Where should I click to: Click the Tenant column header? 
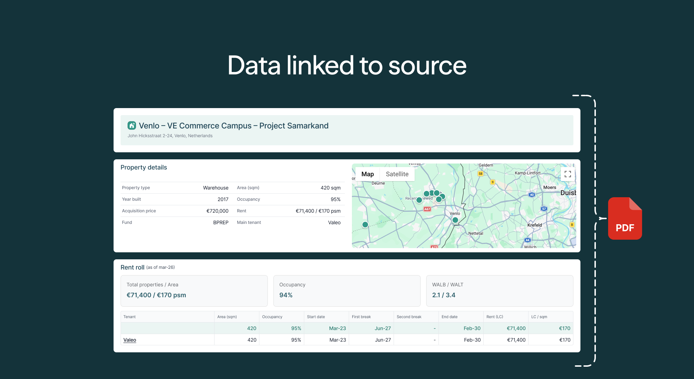pos(130,317)
